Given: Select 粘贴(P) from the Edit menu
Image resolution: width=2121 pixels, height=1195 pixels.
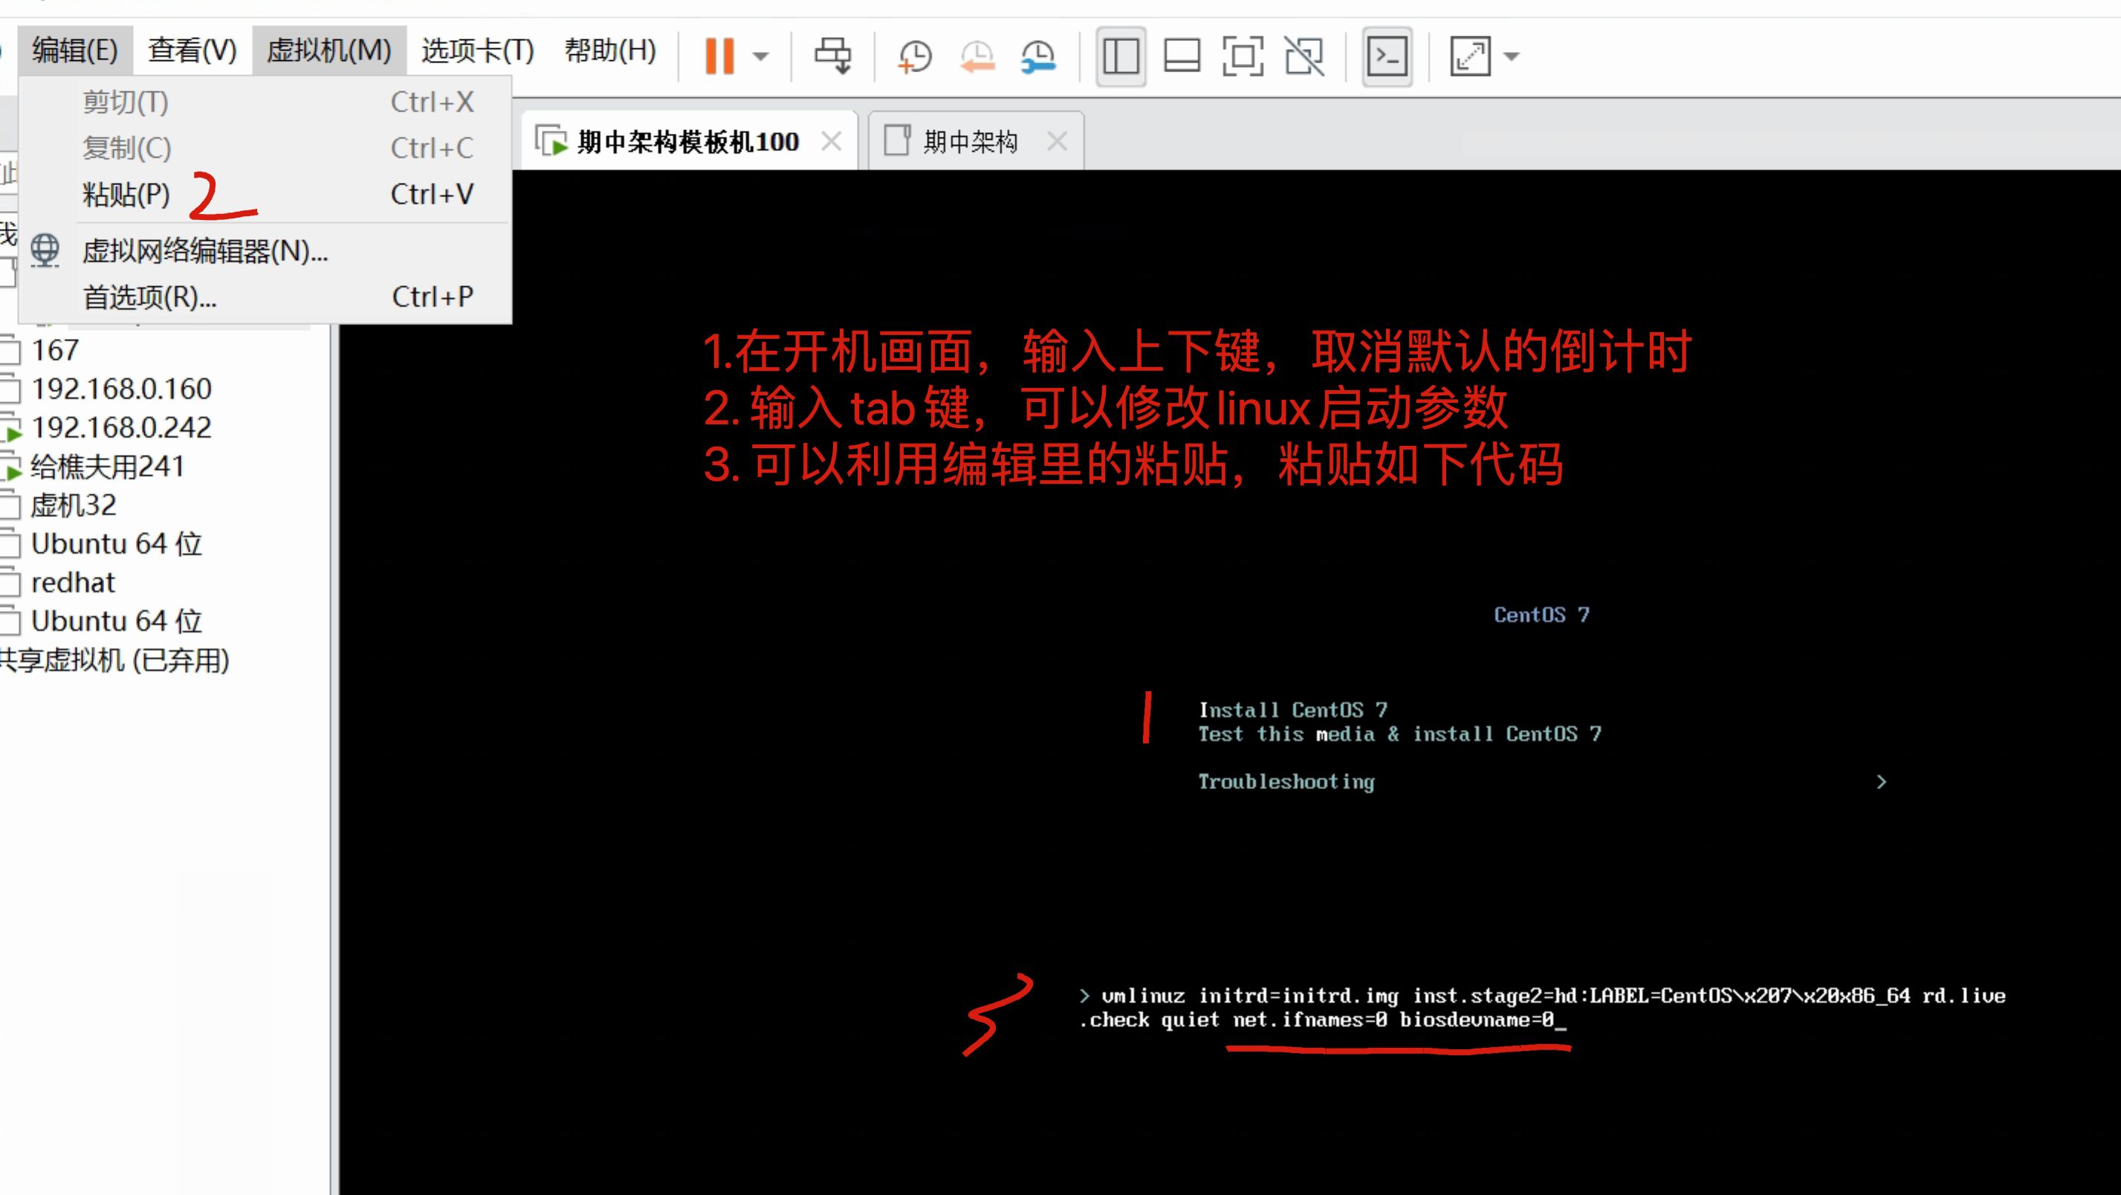Looking at the screenshot, I should tap(125, 195).
